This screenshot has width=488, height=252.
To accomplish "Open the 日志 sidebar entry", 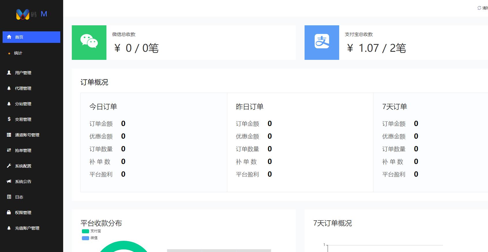I will (19, 197).
